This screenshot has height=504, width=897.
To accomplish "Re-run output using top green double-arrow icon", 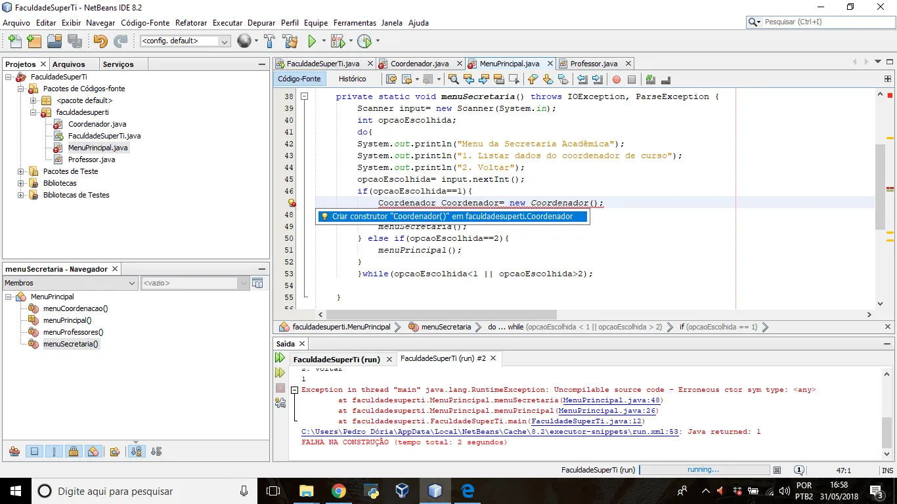I will coord(280,358).
